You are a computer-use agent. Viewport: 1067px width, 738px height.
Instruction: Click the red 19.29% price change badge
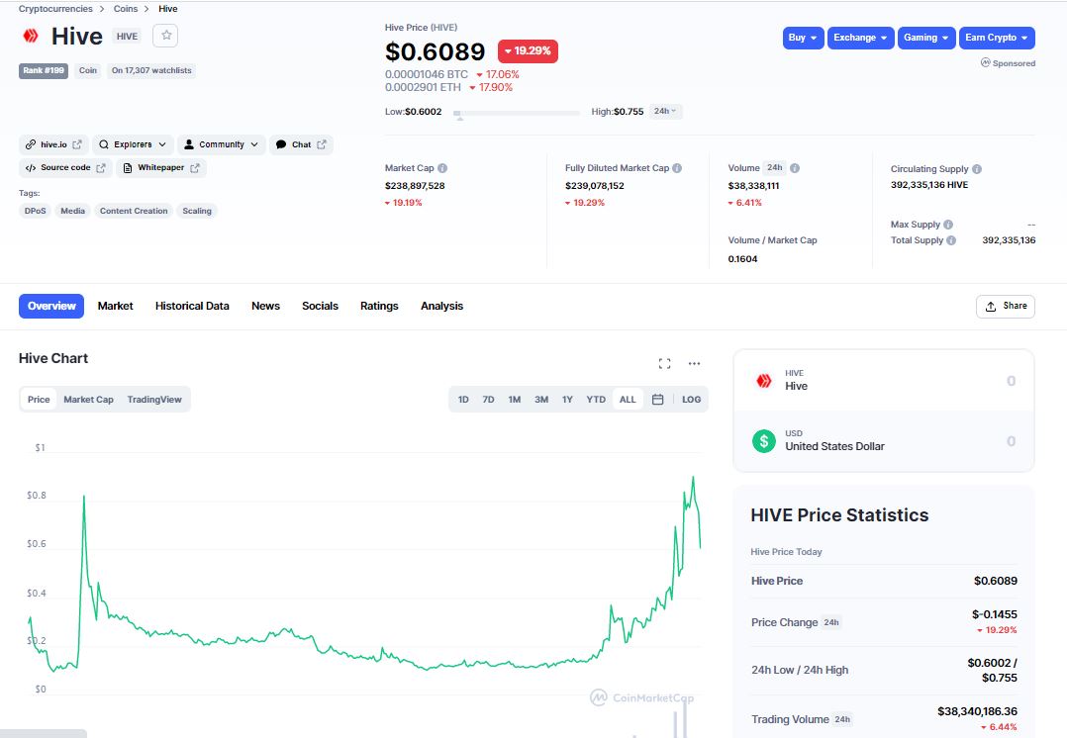(529, 51)
